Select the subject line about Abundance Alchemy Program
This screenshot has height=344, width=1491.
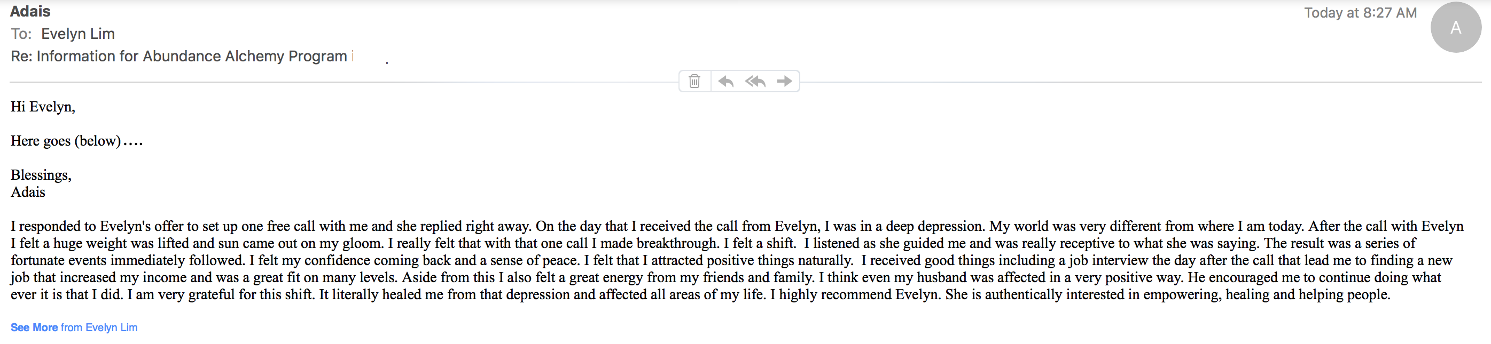point(179,56)
